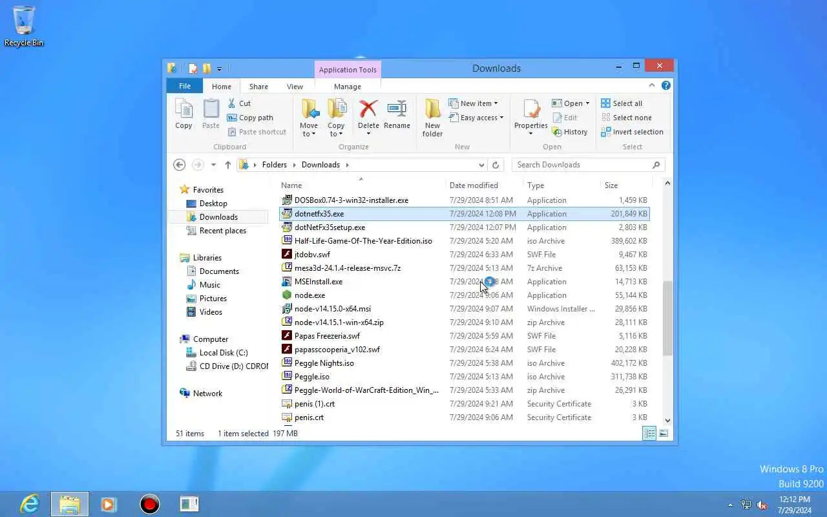This screenshot has width=827, height=517.
Task: Click the scrollbar down arrow
Action: [x=667, y=421]
